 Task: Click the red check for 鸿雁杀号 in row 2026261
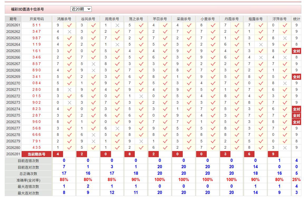click(69, 25)
